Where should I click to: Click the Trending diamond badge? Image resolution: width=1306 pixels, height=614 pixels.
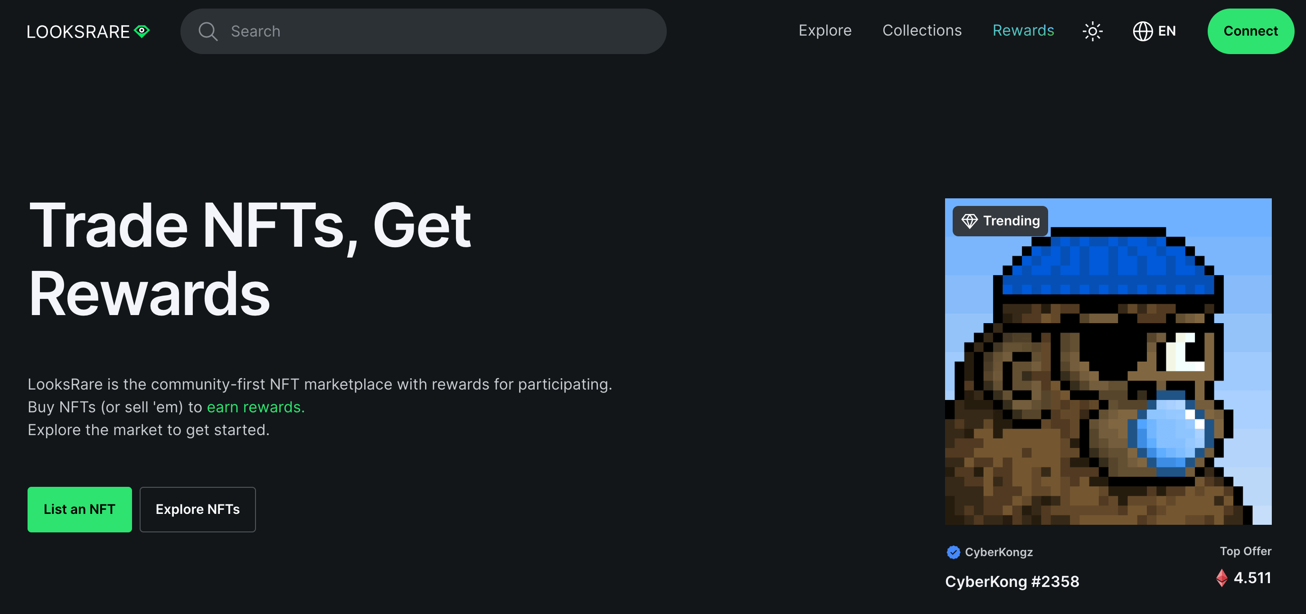click(1000, 221)
